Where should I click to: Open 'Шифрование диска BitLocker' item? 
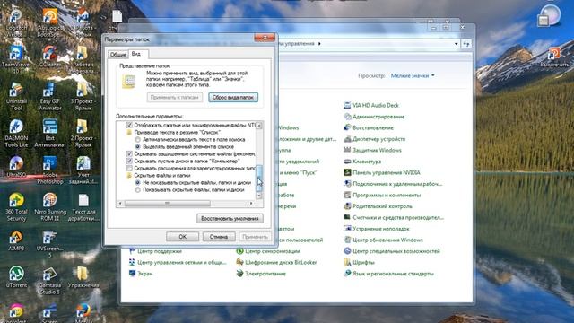281,263
